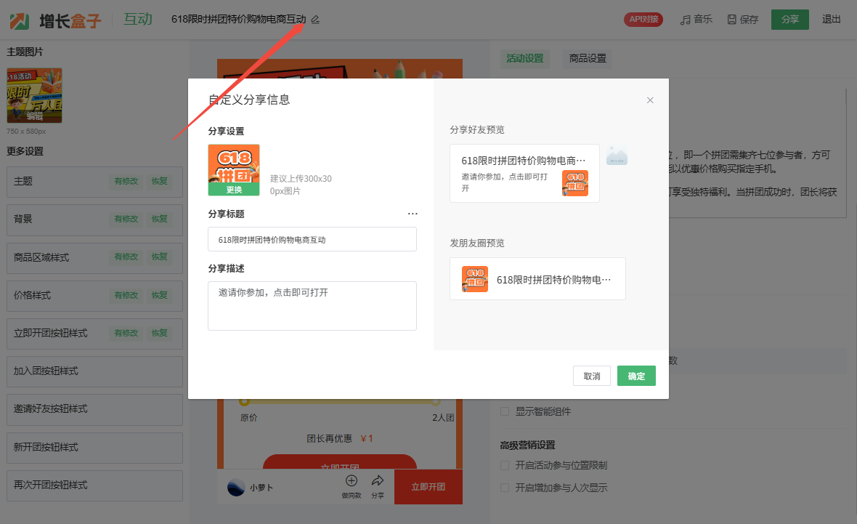Enable 显示智能组件 checkbox
The height and width of the screenshot is (524, 857).
coord(505,411)
